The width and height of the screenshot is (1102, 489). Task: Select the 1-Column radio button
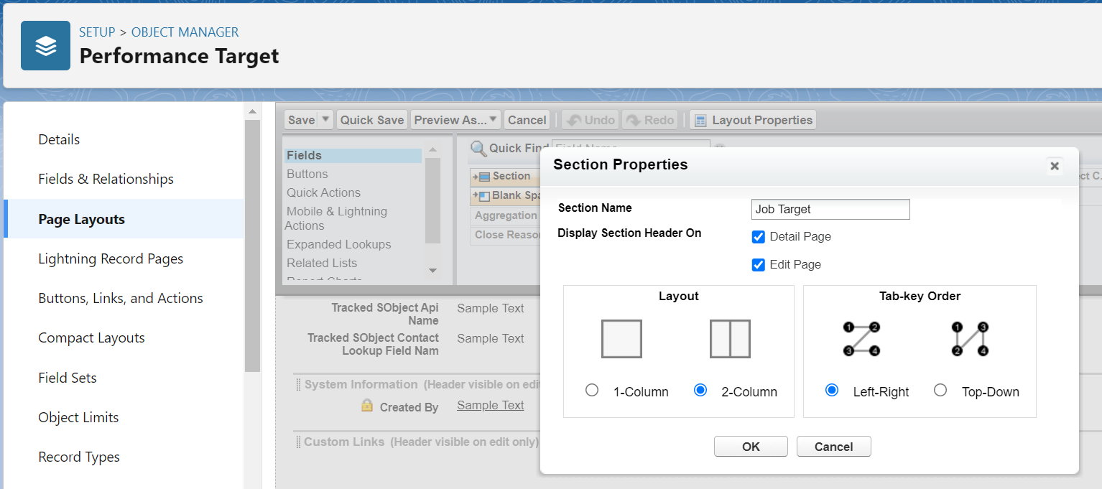point(592,391)
